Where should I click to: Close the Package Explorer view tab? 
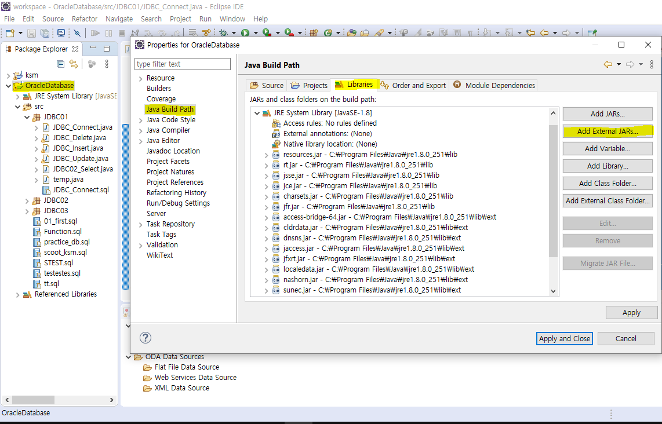click(75, 49)
